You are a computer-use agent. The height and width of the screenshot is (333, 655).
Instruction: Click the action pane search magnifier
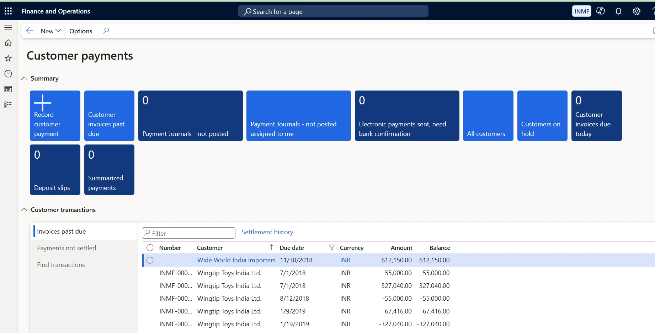(x=106, y=31)
